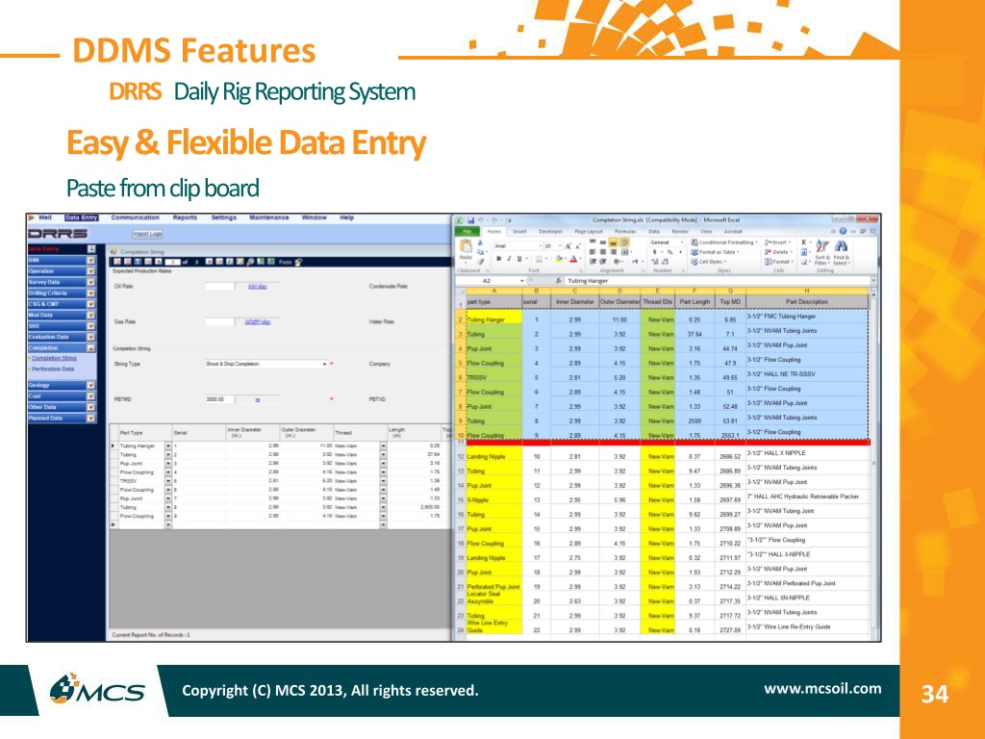Open the Data Entry menu in DRRS
Screen dimensions: 985x739
[81, 217]
